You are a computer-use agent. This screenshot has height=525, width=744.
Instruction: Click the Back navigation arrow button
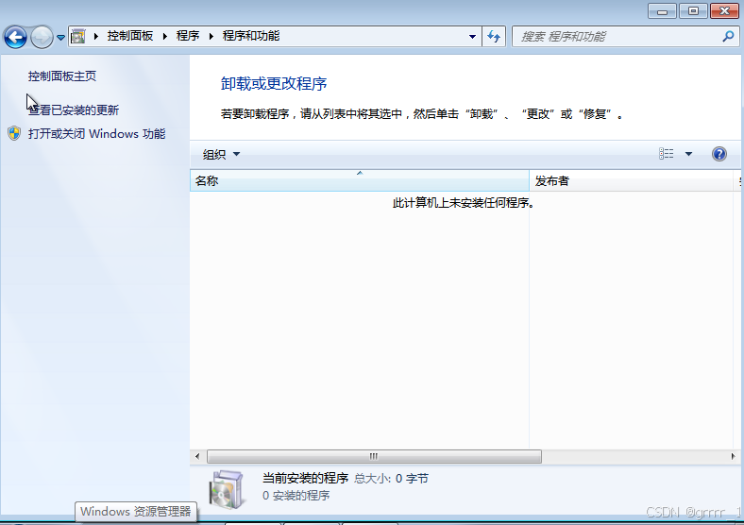click(15, 37)
